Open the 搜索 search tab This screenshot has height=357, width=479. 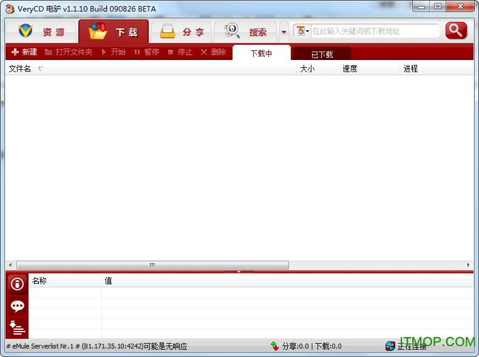click(245, 32)
